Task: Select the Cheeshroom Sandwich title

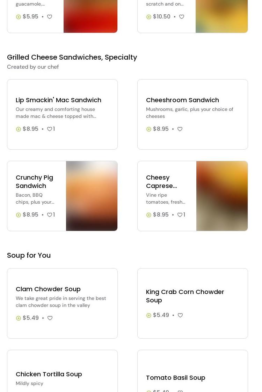Action: (182, 100)
